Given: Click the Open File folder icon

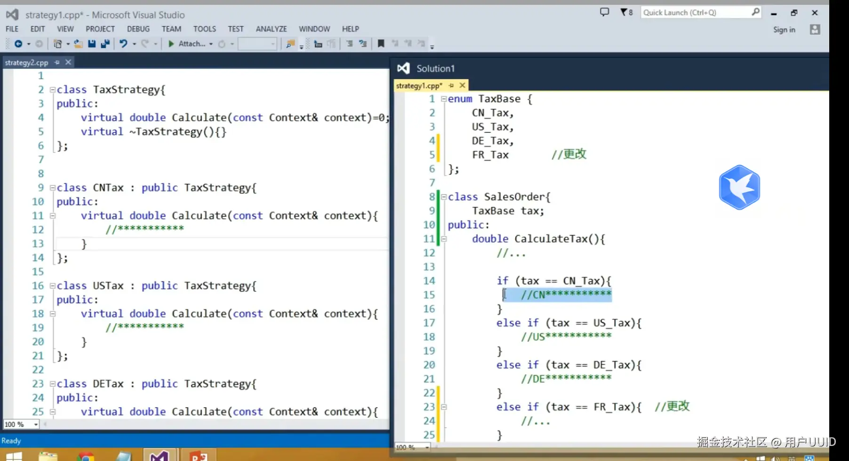Looking at the screenshot, I should pos(78,44).
